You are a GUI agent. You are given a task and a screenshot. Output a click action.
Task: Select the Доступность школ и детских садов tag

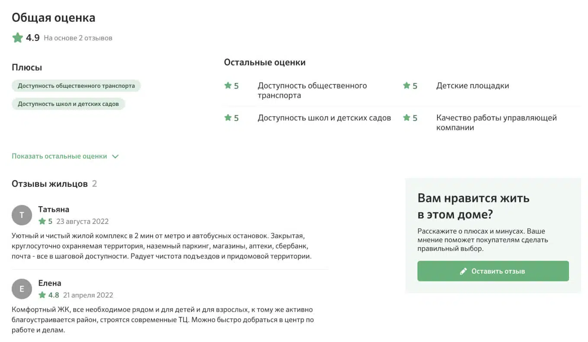pos(68,104)
